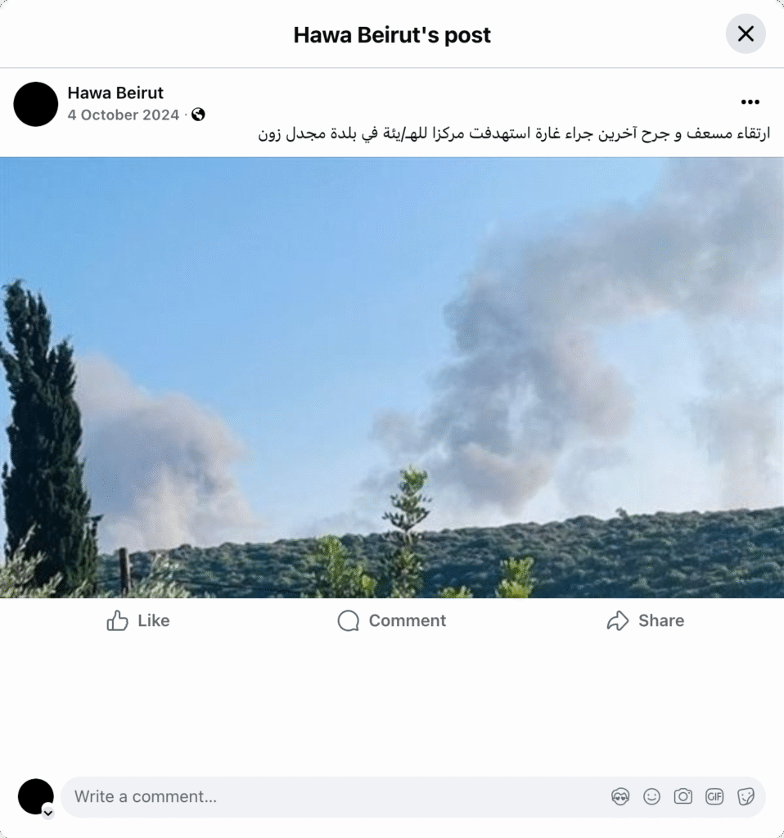Viewport: 784px width, 838px height.
Task: Click the thumbs-up Like icon
Action: pyautogui.click(x=118, y=620)
